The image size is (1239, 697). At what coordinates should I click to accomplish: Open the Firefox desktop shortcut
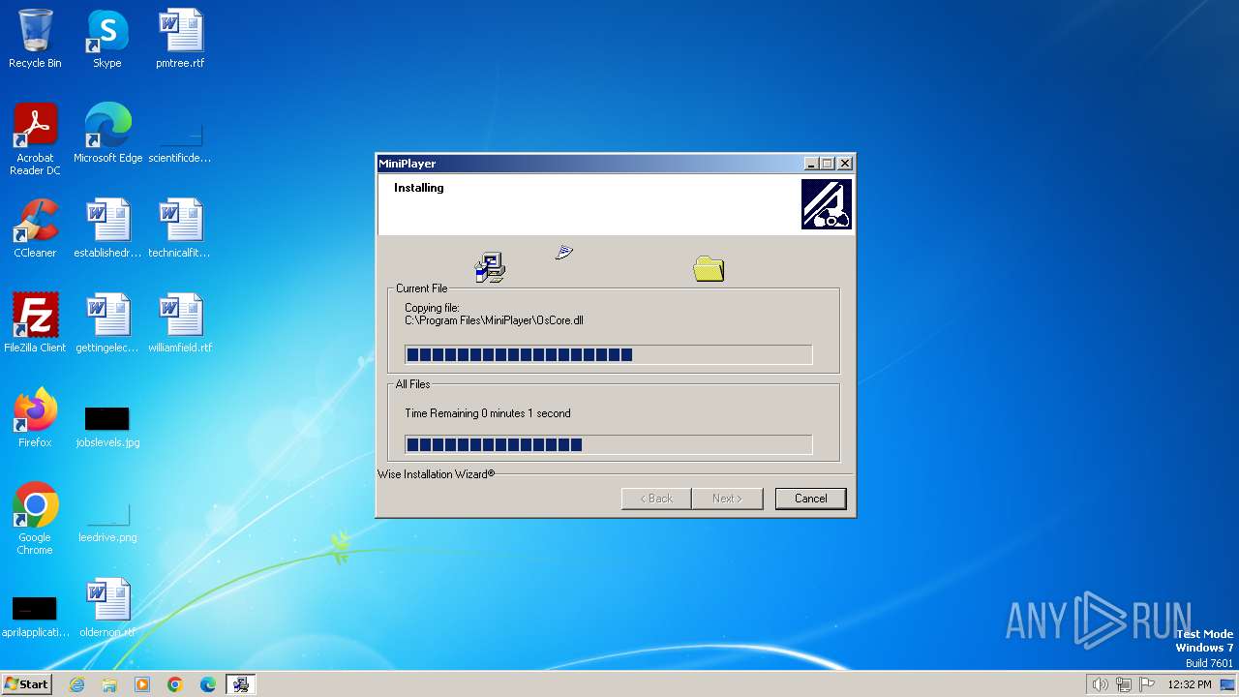point(35,418)
